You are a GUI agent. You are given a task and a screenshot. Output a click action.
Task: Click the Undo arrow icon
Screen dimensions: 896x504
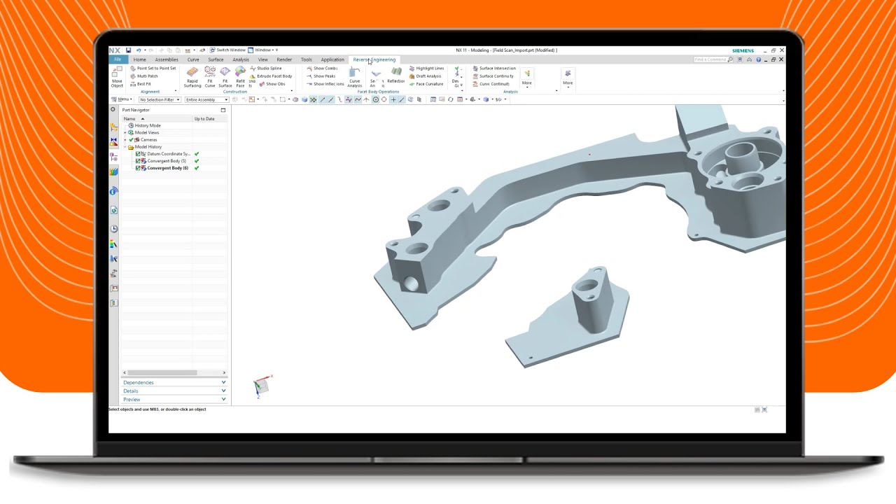click(138, 50)
